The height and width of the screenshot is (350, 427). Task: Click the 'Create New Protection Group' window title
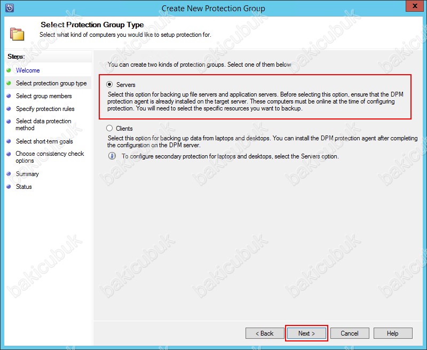click(213, 8)
